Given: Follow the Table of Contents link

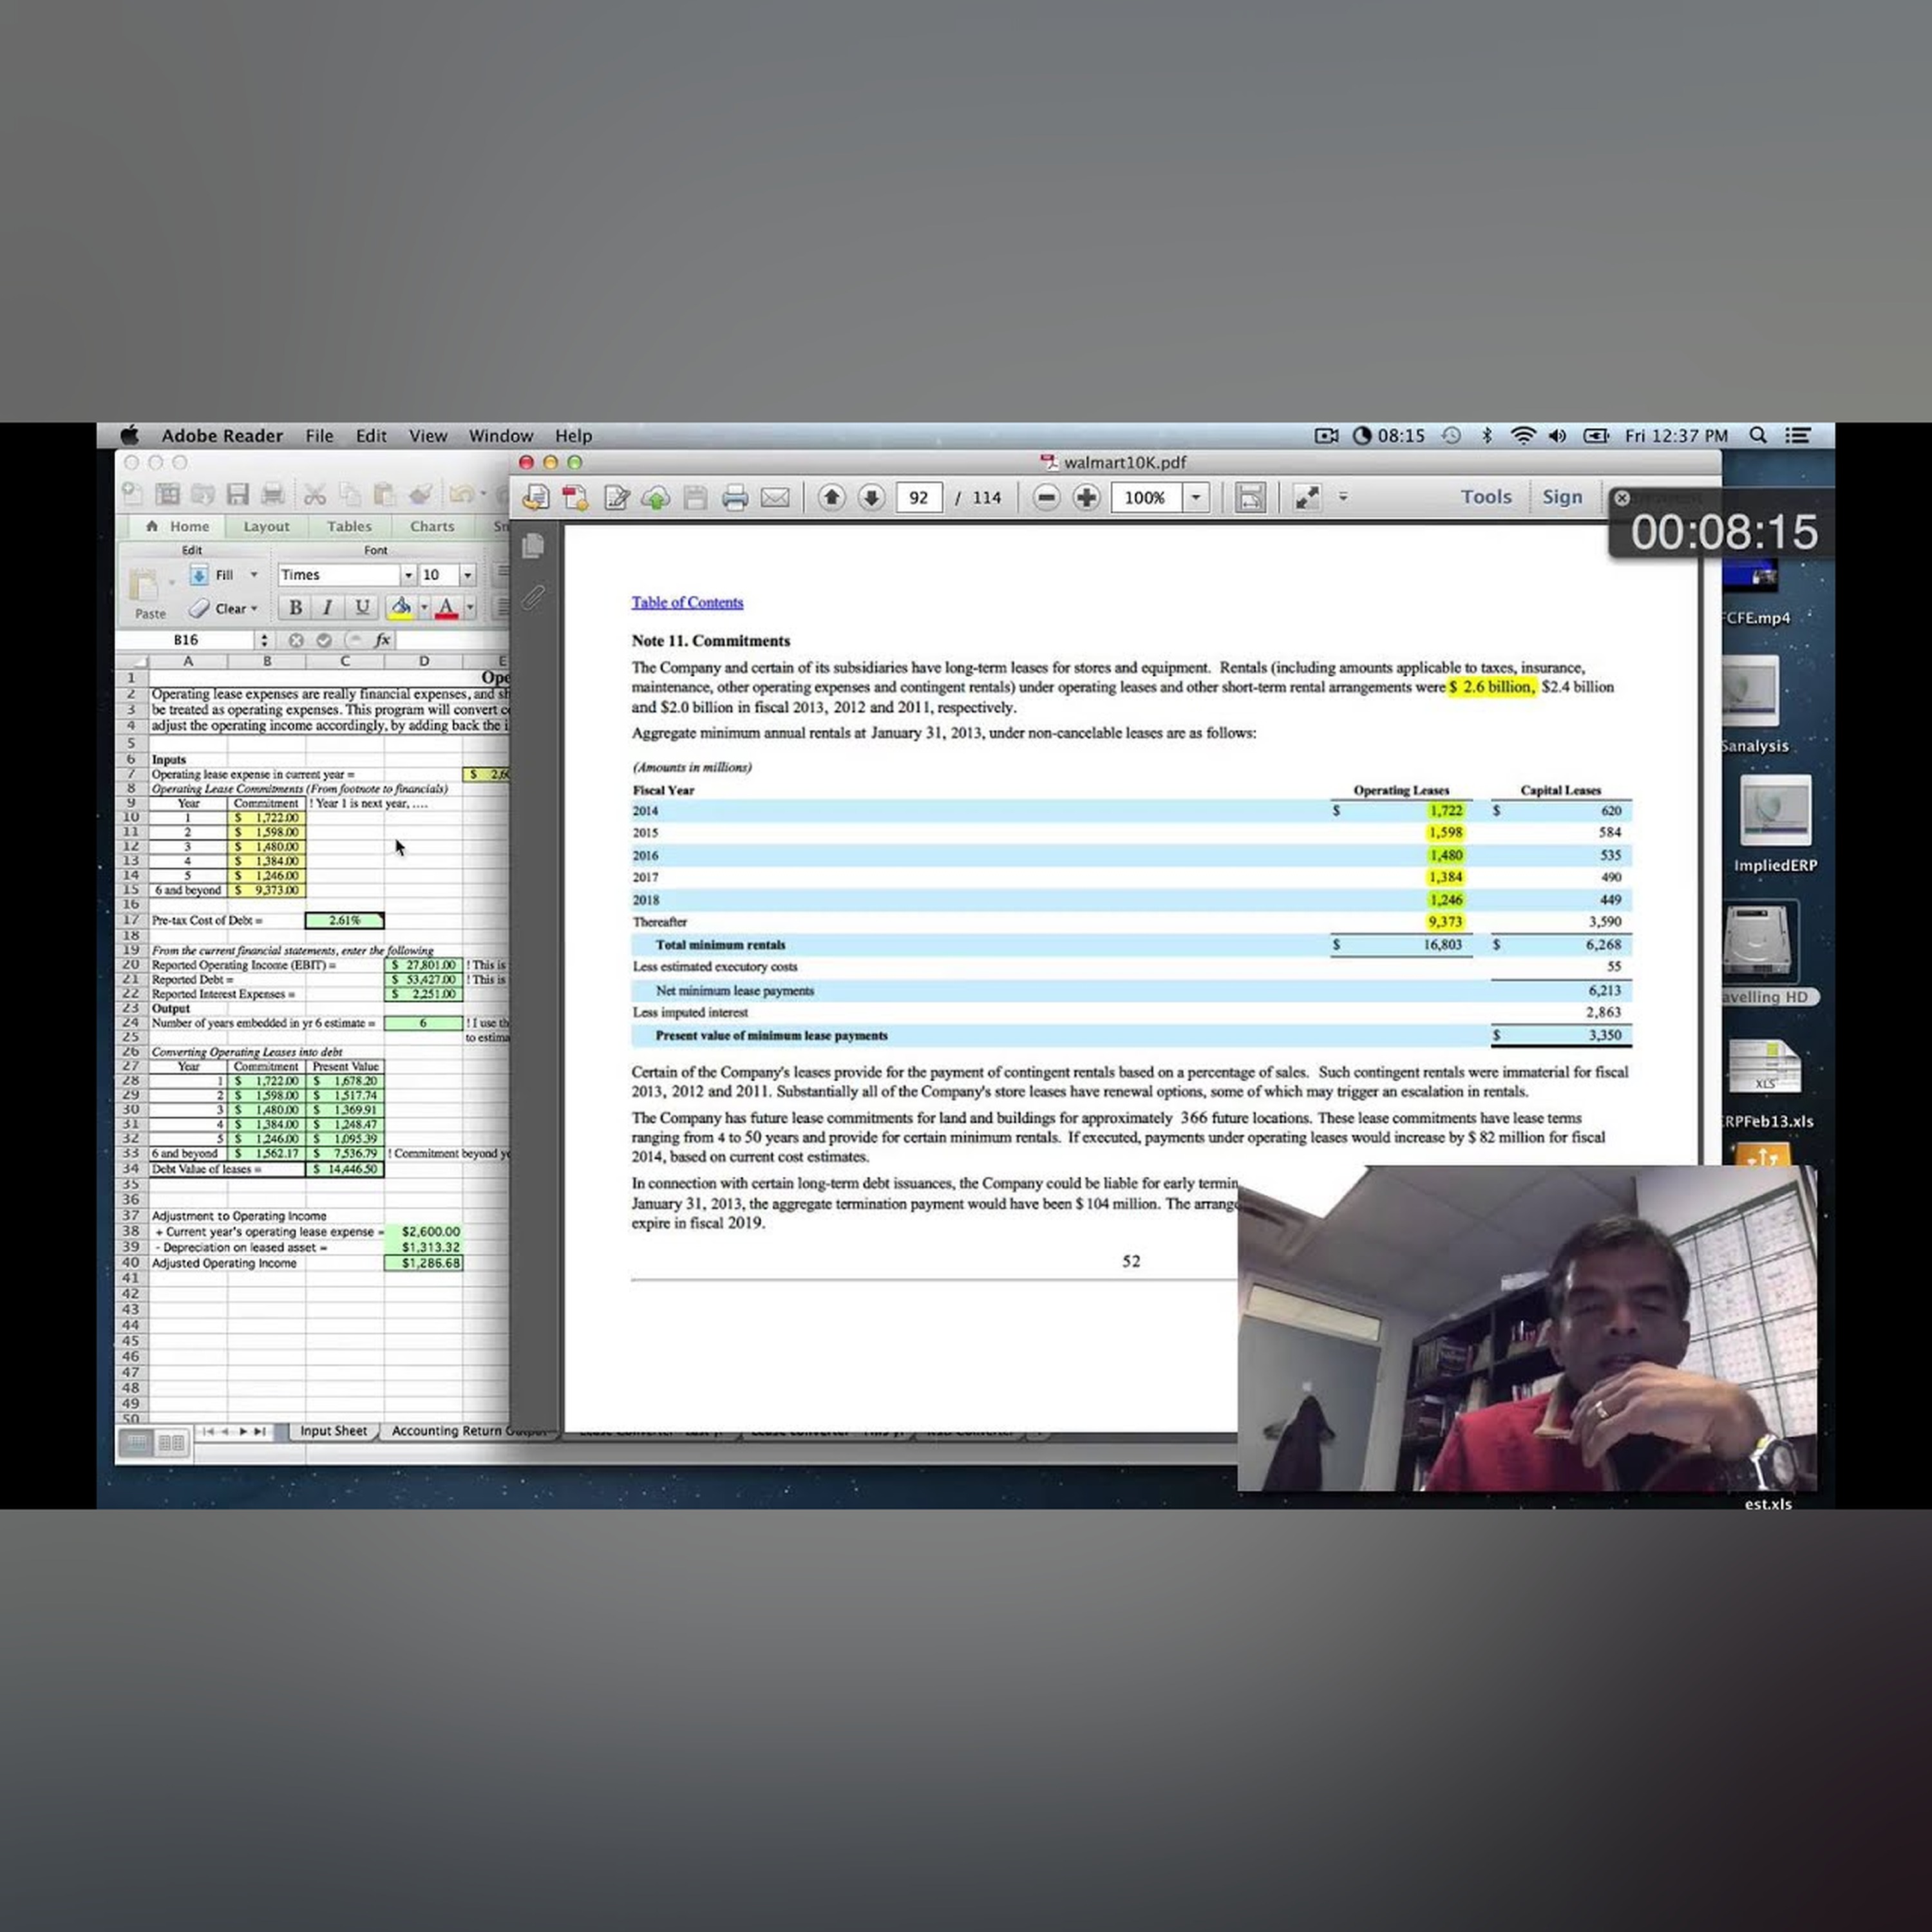Looking at the screenshot, I should click(687, 602).
